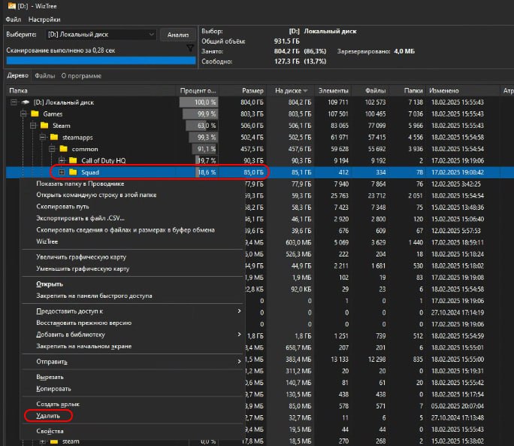Choose Скопировать сведения о файлах и размерах
This screenshot has height=446, width=514.
point(125,230)
